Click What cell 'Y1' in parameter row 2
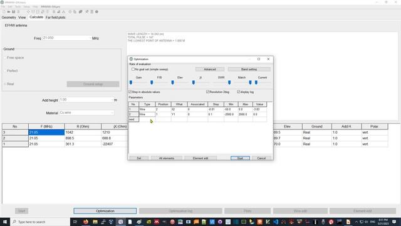The image size is (401, 226). click(x=179, y=114)
